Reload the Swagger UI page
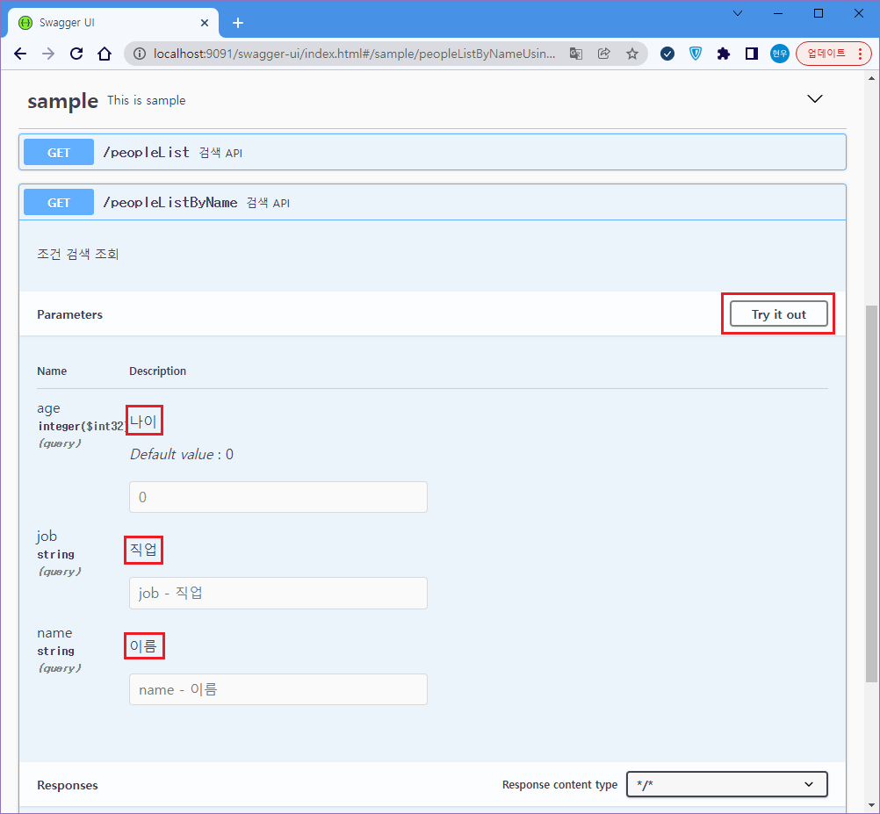 coord(76,54)
